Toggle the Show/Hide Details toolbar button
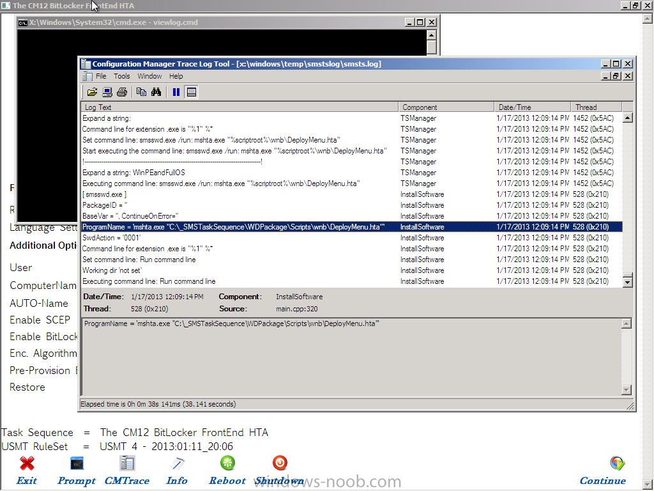This screenshot has height=491, width=654. tap(192, 92)
